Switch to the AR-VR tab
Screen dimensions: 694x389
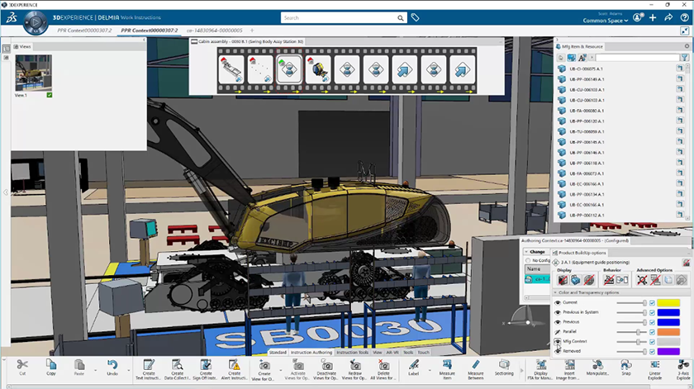coord(392,353)
